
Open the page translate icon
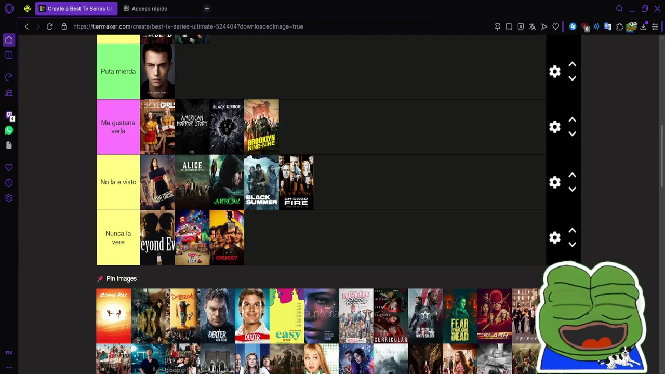[x=532, y=26]
